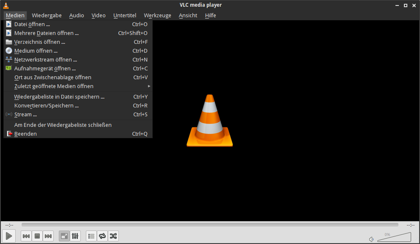Open the Audio menu

pos(77,16)
